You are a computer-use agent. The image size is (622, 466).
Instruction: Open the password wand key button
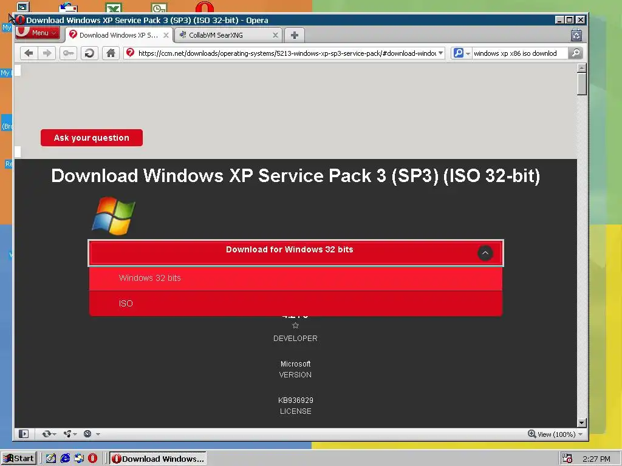coord(68,53)
